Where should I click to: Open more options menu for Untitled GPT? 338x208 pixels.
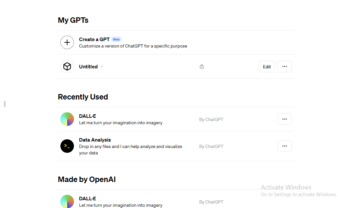(285, 66)
